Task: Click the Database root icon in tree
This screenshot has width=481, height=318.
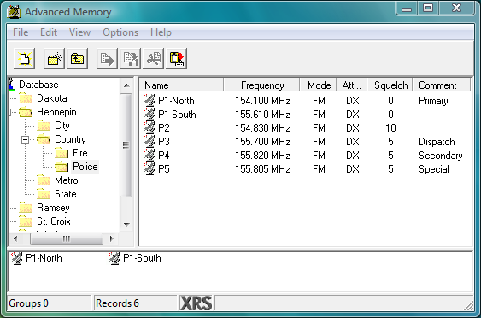Action: tap(11, 84)
